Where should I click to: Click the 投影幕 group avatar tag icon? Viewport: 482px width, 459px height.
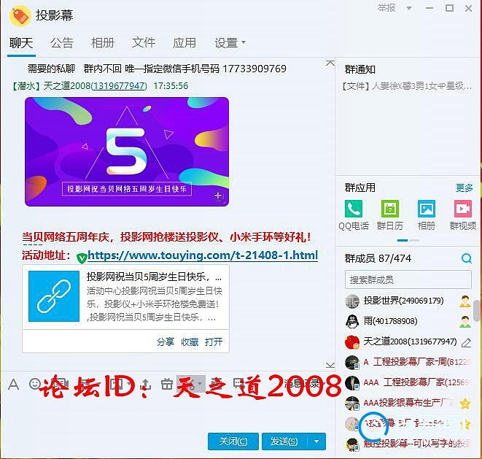[x=20, y=15]
